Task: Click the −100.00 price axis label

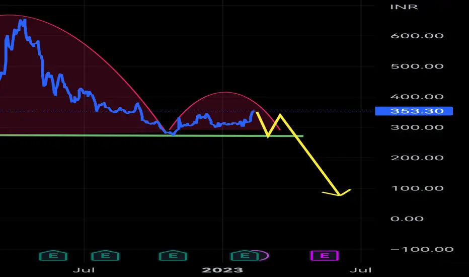Action: (422, 249)
